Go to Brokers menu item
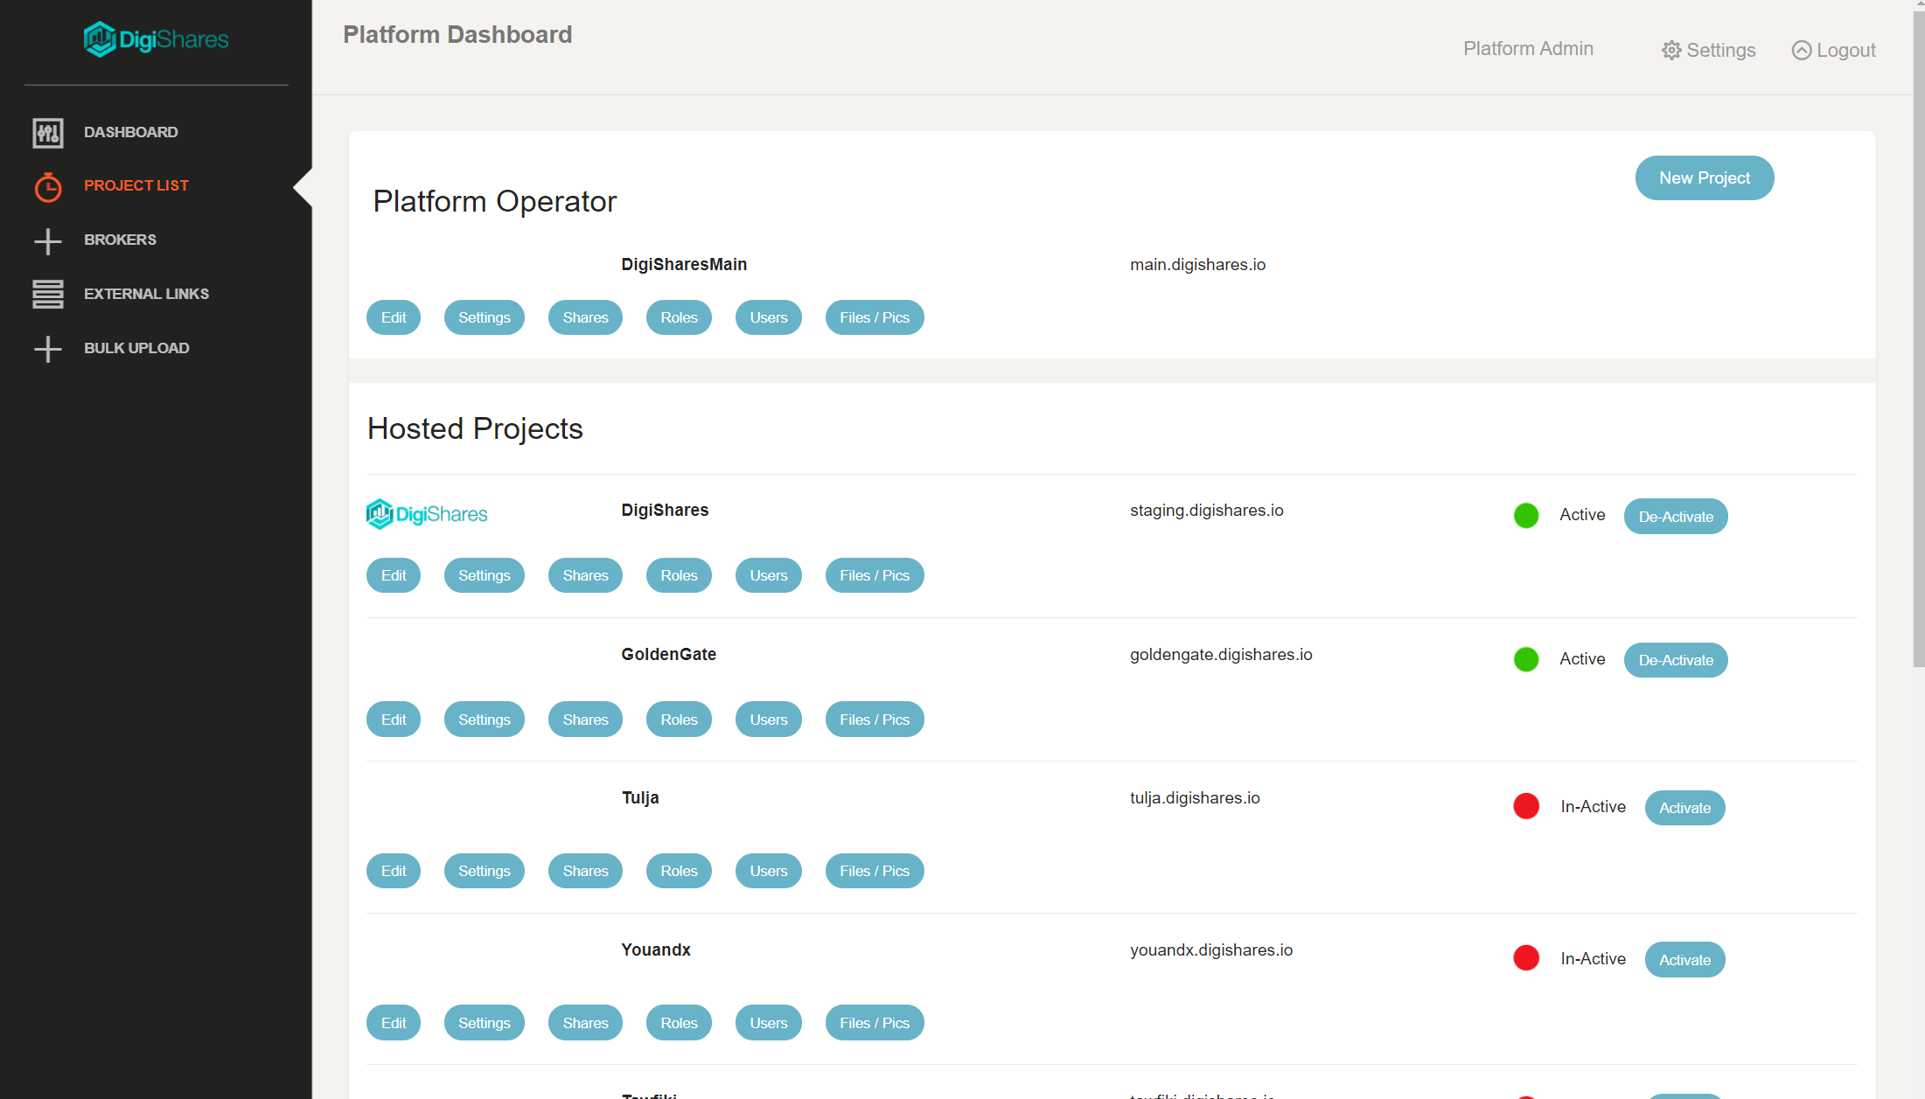 click(x=120, y=240)
